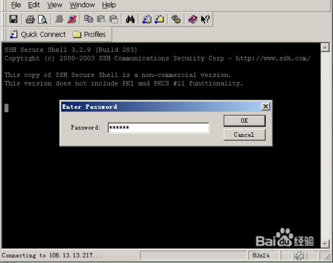
Task: Click the "SSH Secure Shell 3.2.9 (Build 283)" line
Action: click(x=71, y=50)
